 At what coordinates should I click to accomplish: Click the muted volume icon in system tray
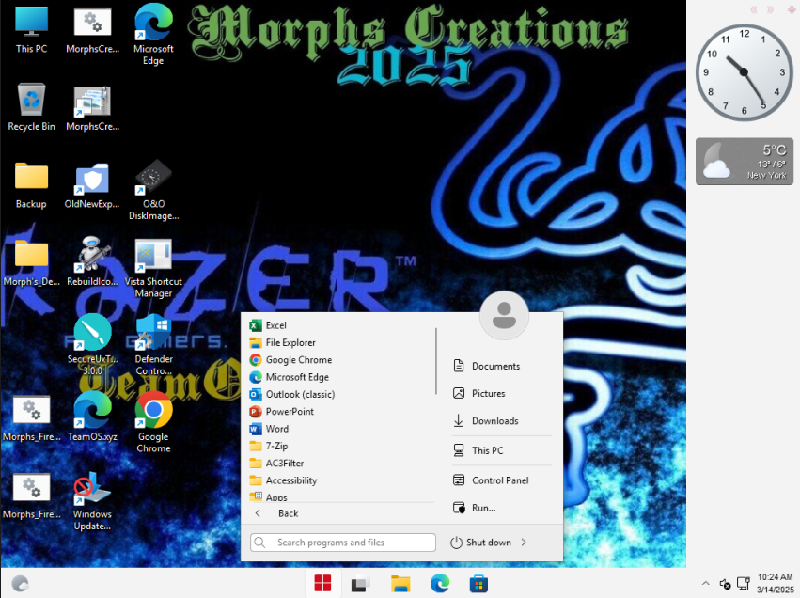[x=725, y=583]
